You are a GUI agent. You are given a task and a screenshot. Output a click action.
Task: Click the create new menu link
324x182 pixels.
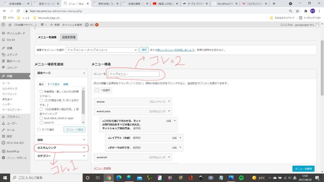176,50
